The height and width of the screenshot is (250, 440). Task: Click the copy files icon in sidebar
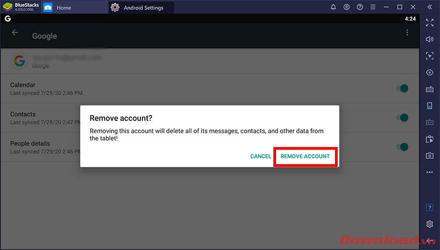430,139
